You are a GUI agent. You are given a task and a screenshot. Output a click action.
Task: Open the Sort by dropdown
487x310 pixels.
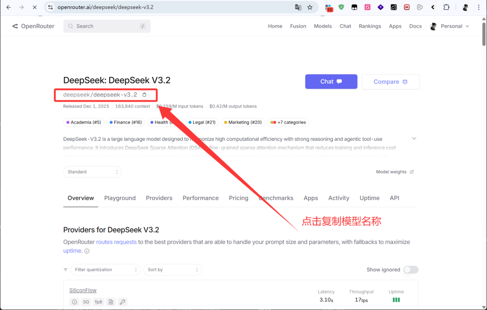(172, 270)
